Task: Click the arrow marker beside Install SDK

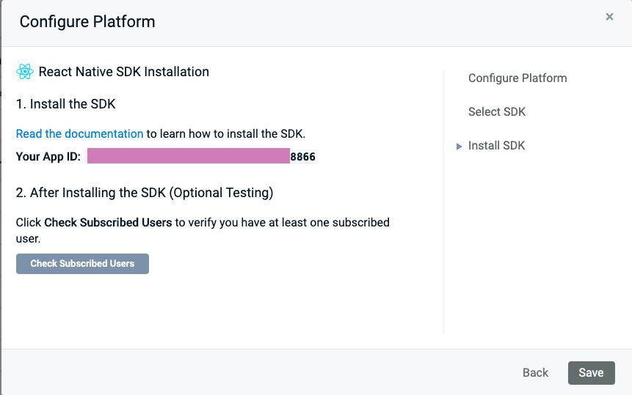Action: [459, 147]
